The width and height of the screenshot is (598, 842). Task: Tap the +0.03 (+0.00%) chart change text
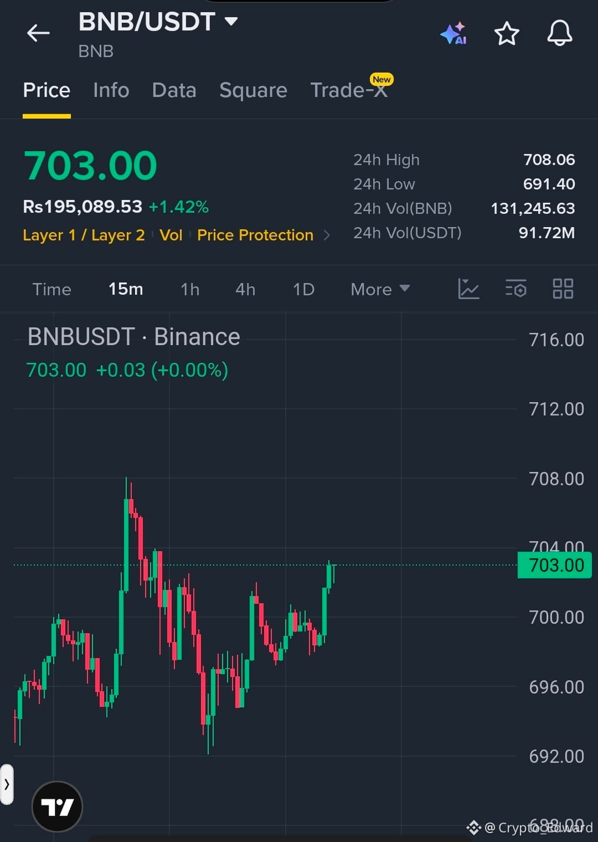[x=162, y=370]
